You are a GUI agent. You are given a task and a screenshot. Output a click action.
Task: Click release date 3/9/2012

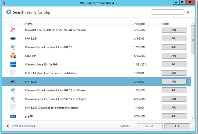tap(139, 82)
